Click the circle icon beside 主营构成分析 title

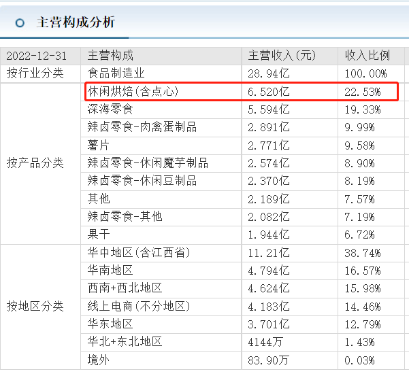[20, 23]
